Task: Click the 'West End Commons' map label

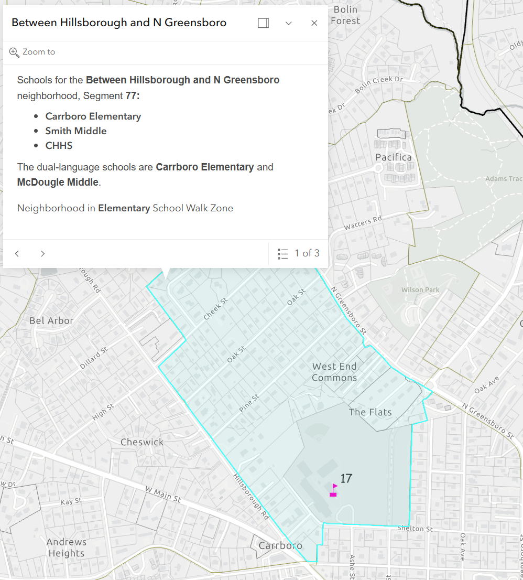Action: pyautogui.click(x=334, y=372)
